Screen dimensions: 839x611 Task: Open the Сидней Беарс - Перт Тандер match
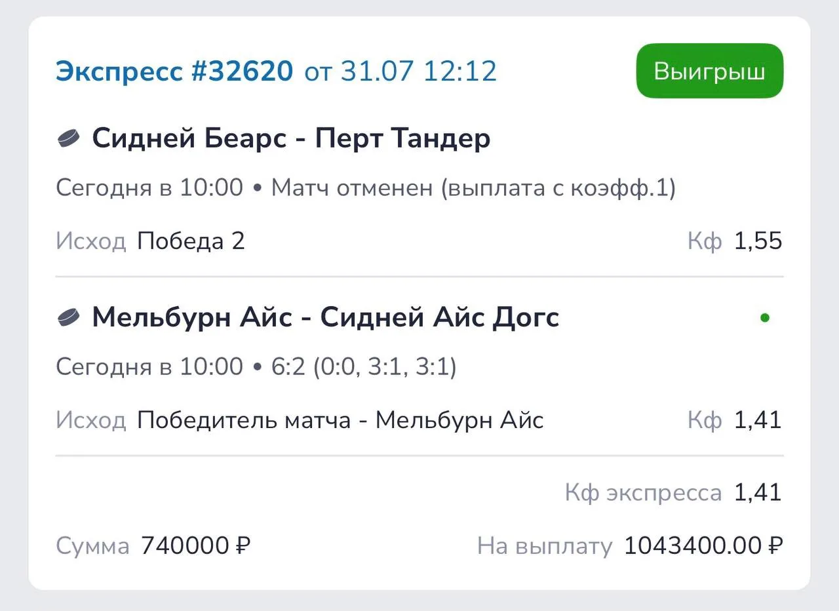pyautogui.click(x=291, y=138)
